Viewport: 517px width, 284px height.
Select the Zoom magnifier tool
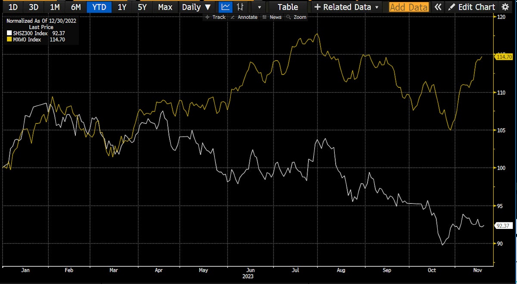coord(297,17)
